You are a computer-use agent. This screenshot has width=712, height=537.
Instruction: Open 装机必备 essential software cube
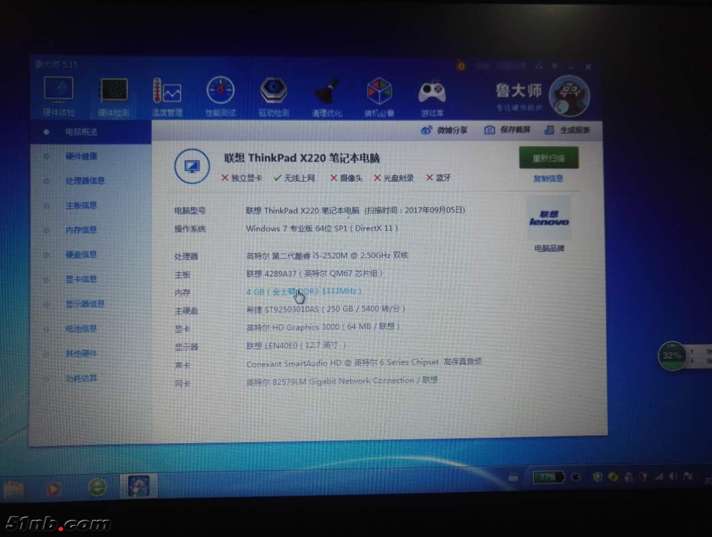click(379, 98)
